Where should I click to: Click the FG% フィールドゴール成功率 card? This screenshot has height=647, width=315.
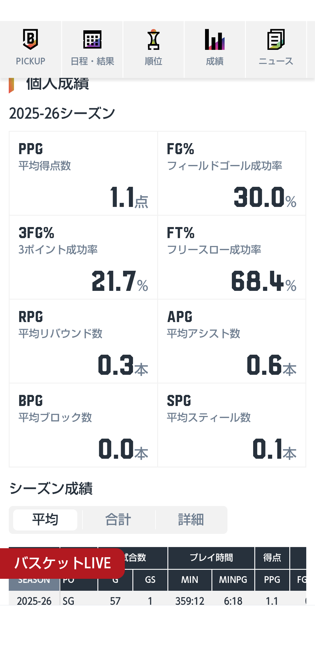pos(232,173)
